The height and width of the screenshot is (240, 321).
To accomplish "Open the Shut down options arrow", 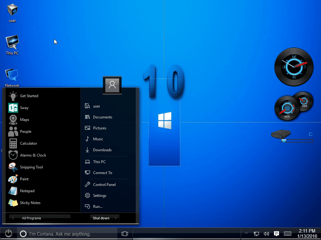I will [115, 218].
